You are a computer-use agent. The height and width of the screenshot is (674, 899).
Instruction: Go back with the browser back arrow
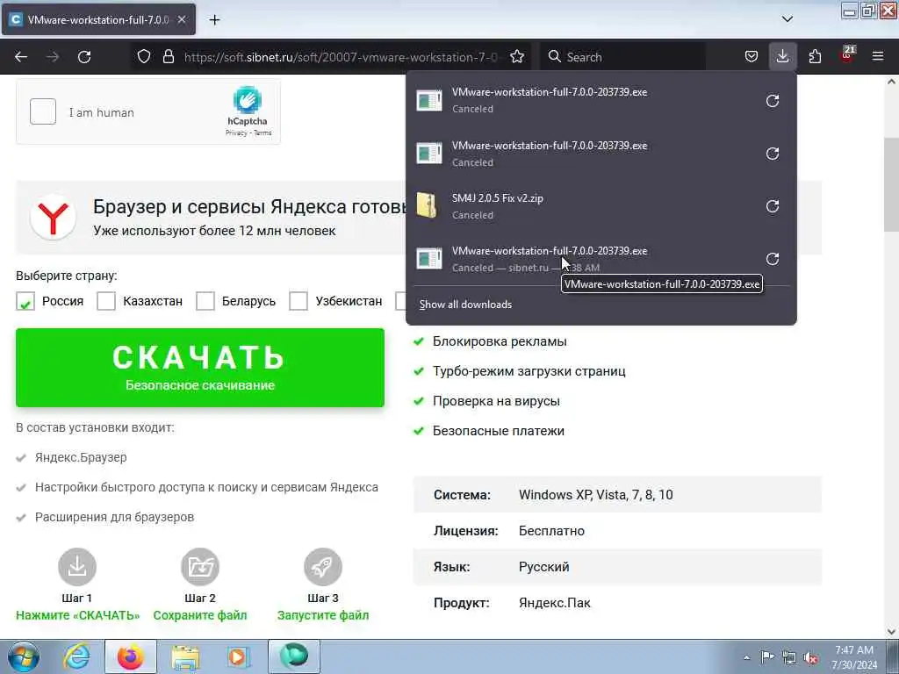[21, 57]
